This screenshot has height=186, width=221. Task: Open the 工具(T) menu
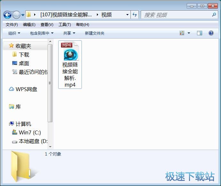pos(65,25)
